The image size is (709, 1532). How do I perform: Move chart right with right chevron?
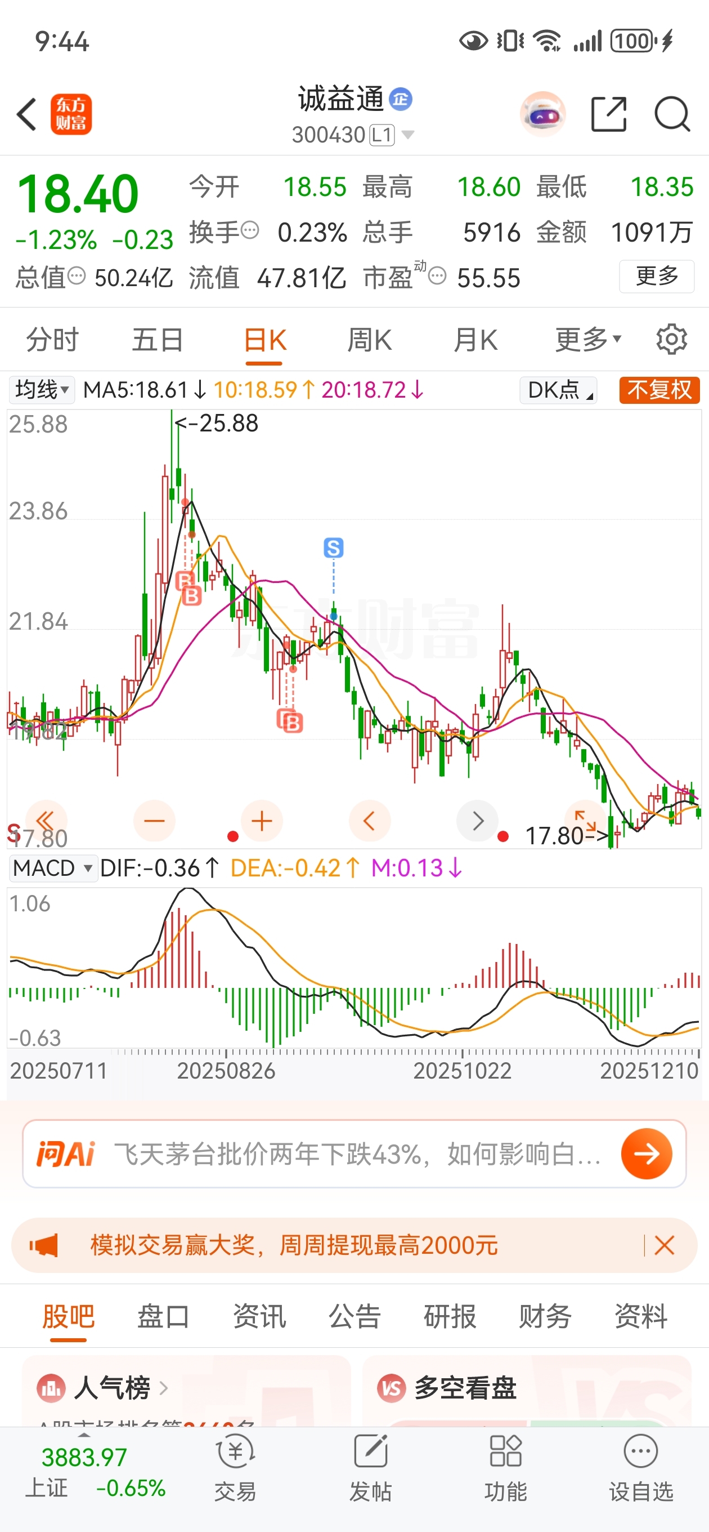tap(477, 821)
